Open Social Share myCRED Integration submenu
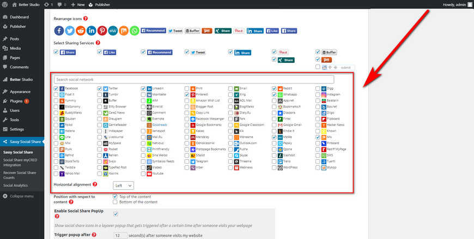Screen dimensions: 474x239 (20, 163)
